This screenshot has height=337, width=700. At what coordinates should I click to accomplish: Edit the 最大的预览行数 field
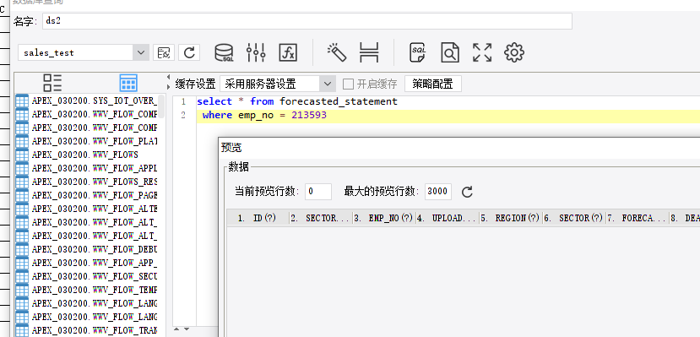(x=438, y=192)
